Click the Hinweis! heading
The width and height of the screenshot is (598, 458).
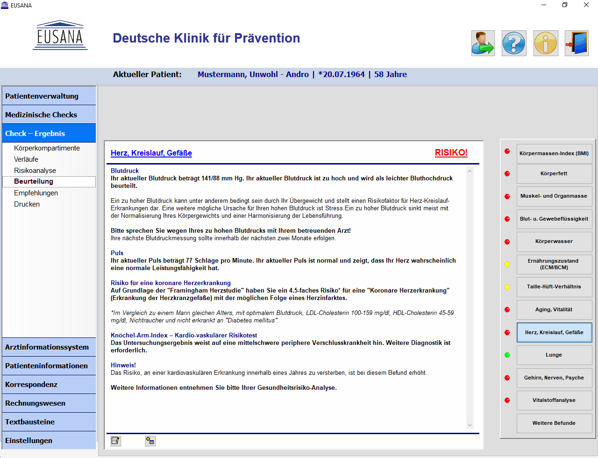pos(123,365)
